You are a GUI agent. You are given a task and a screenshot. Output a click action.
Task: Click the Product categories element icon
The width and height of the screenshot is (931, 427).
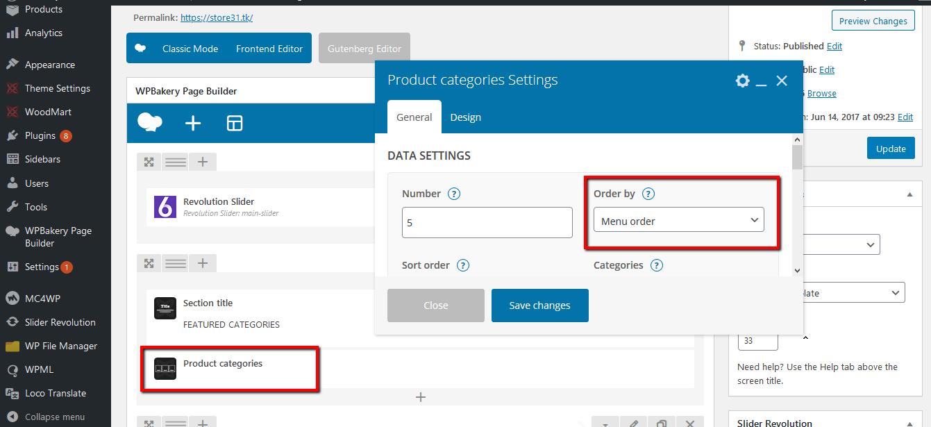[165, 368]
